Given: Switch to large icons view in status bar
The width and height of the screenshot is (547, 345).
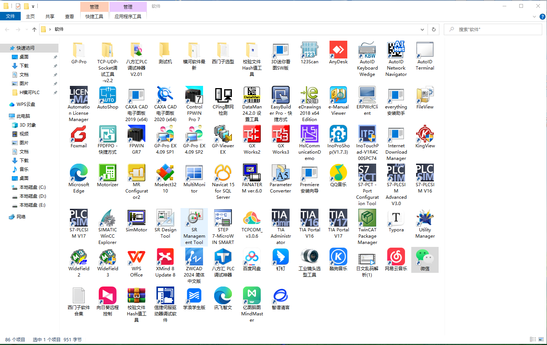Looking at the screenshot, I should tap(541, 339).
